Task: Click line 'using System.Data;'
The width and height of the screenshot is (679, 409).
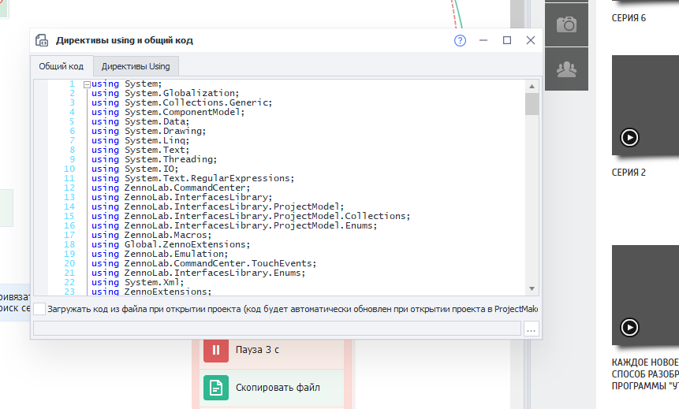Action: coord(140,121)
